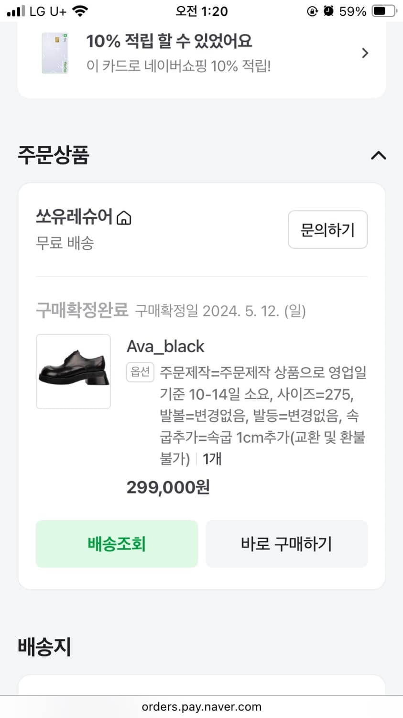Tap the 299,000원 price text

click(x=168, y=487)
